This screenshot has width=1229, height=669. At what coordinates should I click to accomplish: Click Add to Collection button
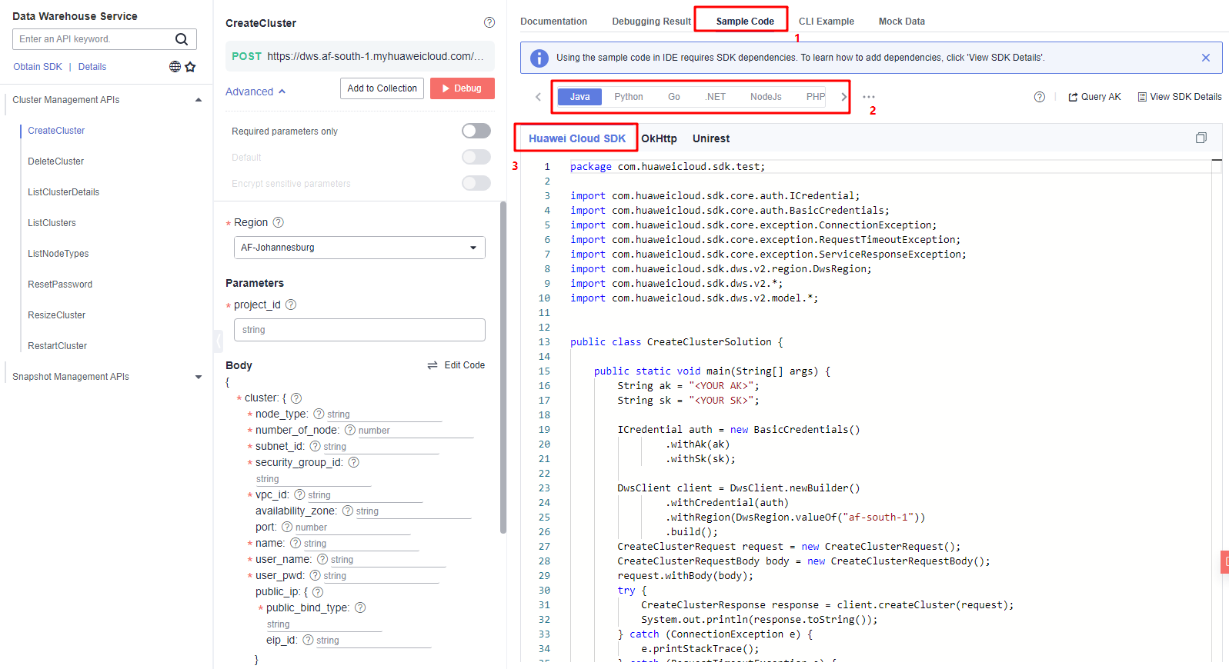(382, 88)
